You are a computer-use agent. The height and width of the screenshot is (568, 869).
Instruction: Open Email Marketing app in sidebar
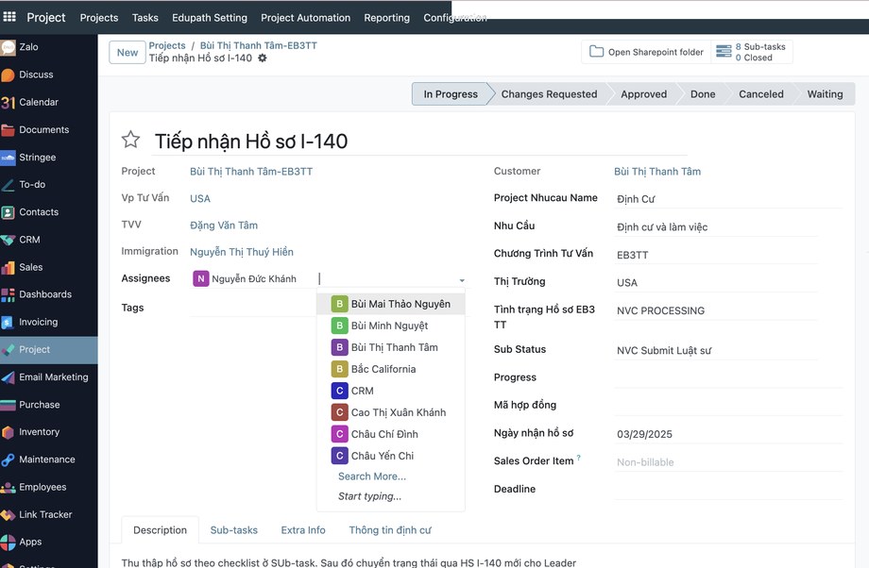coord(49,377)
